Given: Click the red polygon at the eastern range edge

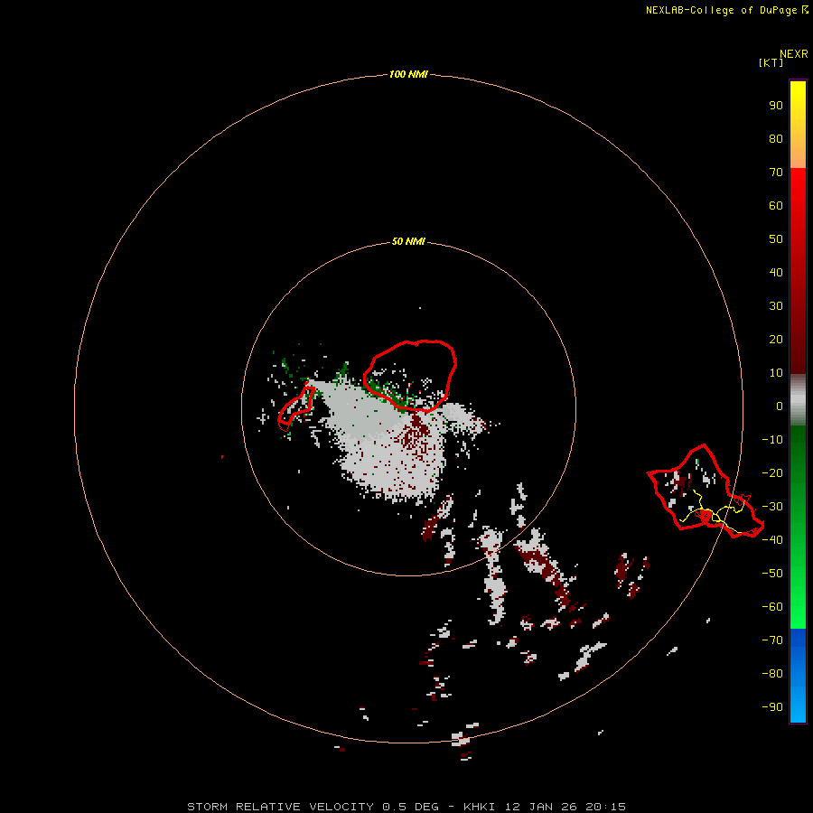Looking at the screenshot, I should (x=706, y=491).
